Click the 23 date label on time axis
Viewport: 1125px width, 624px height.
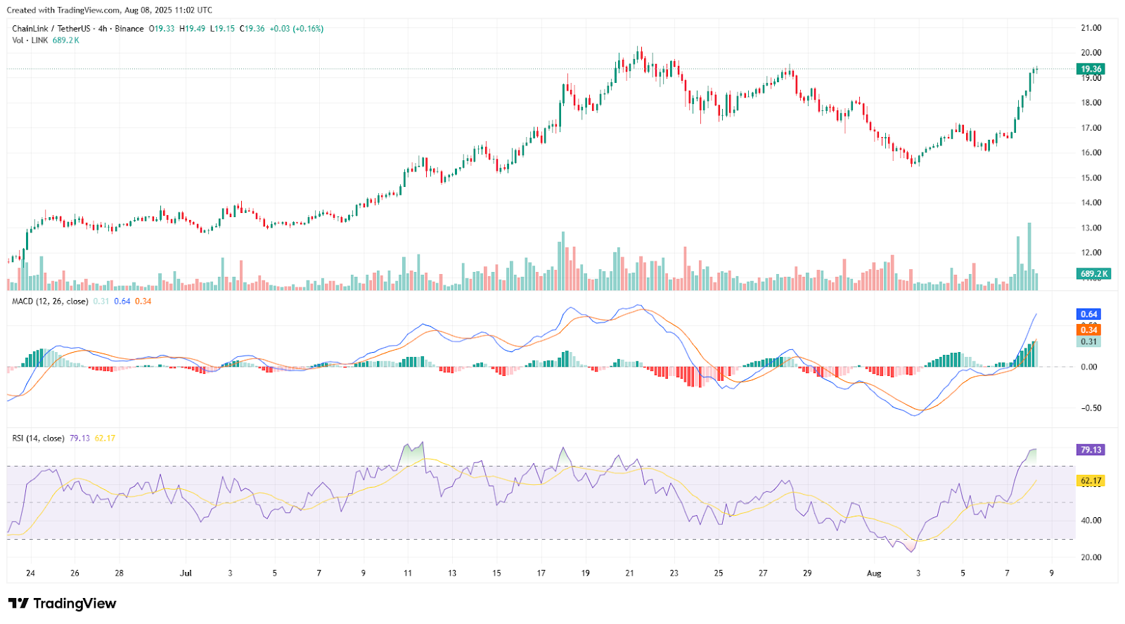pos(674,573)
